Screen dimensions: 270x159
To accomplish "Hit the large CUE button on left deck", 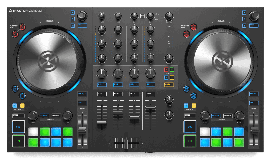I will pos(18,127).
